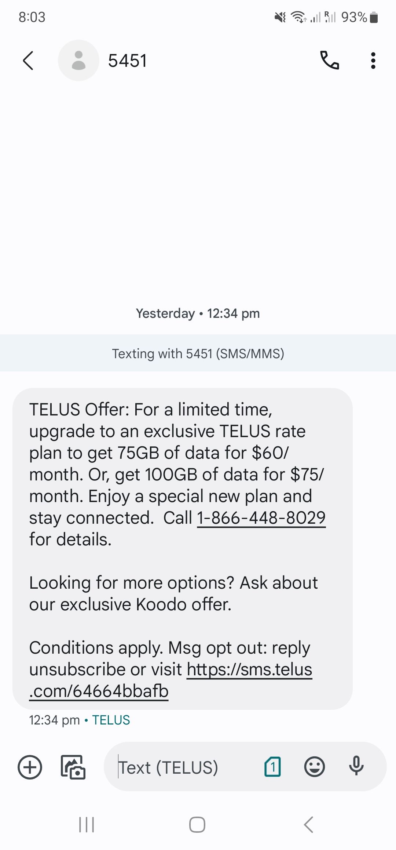This screenshot has height=850, width=396.
Task: Tap the battery status indicator
Action: point(374,17)
